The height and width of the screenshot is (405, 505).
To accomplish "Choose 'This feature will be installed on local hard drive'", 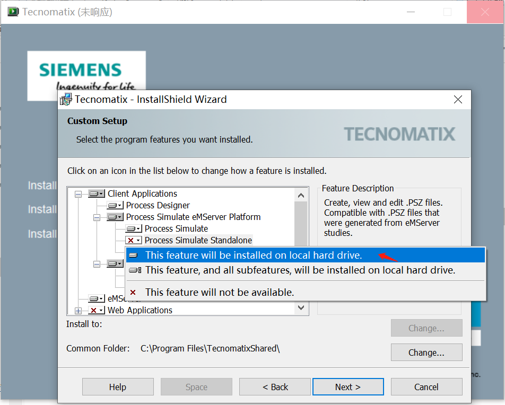I will click(305, 255).
